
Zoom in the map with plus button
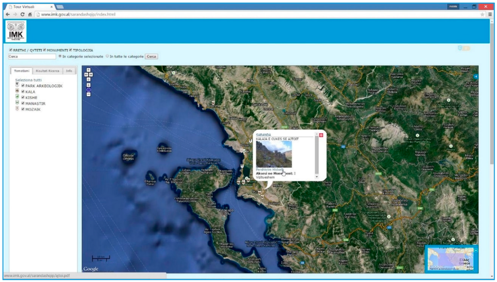[88, 85]
